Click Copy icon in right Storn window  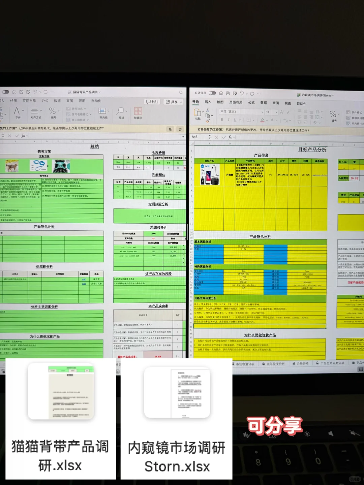208,116
